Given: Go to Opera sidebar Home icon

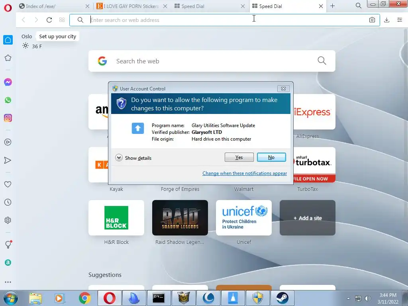Looking at the screenshot, I should (x=8, y=40).
